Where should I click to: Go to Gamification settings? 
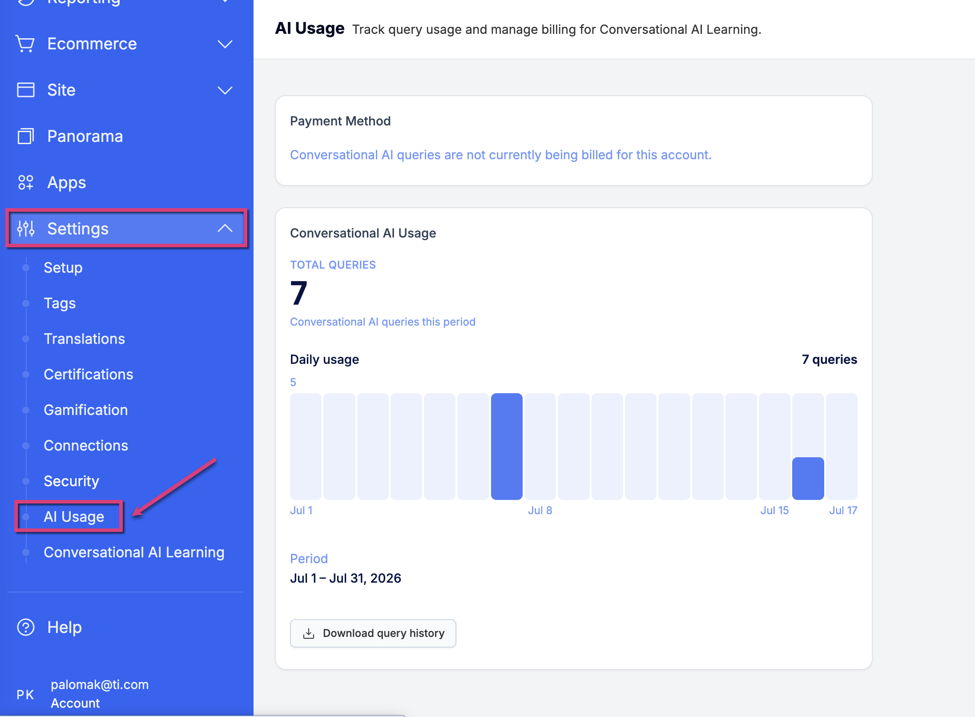pos(86,410)
